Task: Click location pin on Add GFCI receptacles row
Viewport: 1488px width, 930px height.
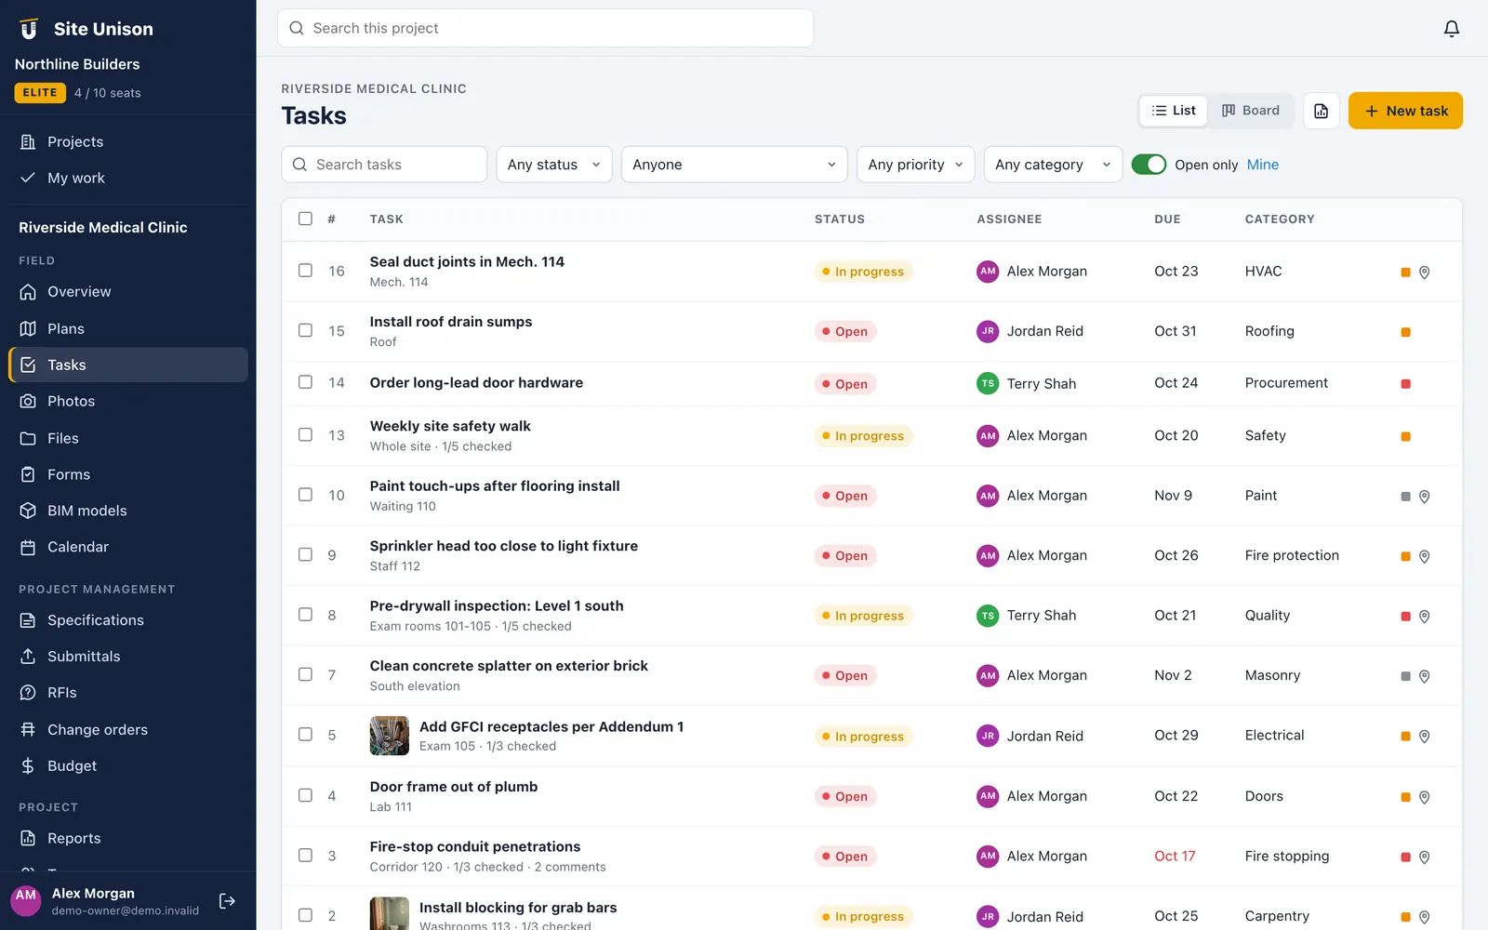Action: [x=1424, y=737]
